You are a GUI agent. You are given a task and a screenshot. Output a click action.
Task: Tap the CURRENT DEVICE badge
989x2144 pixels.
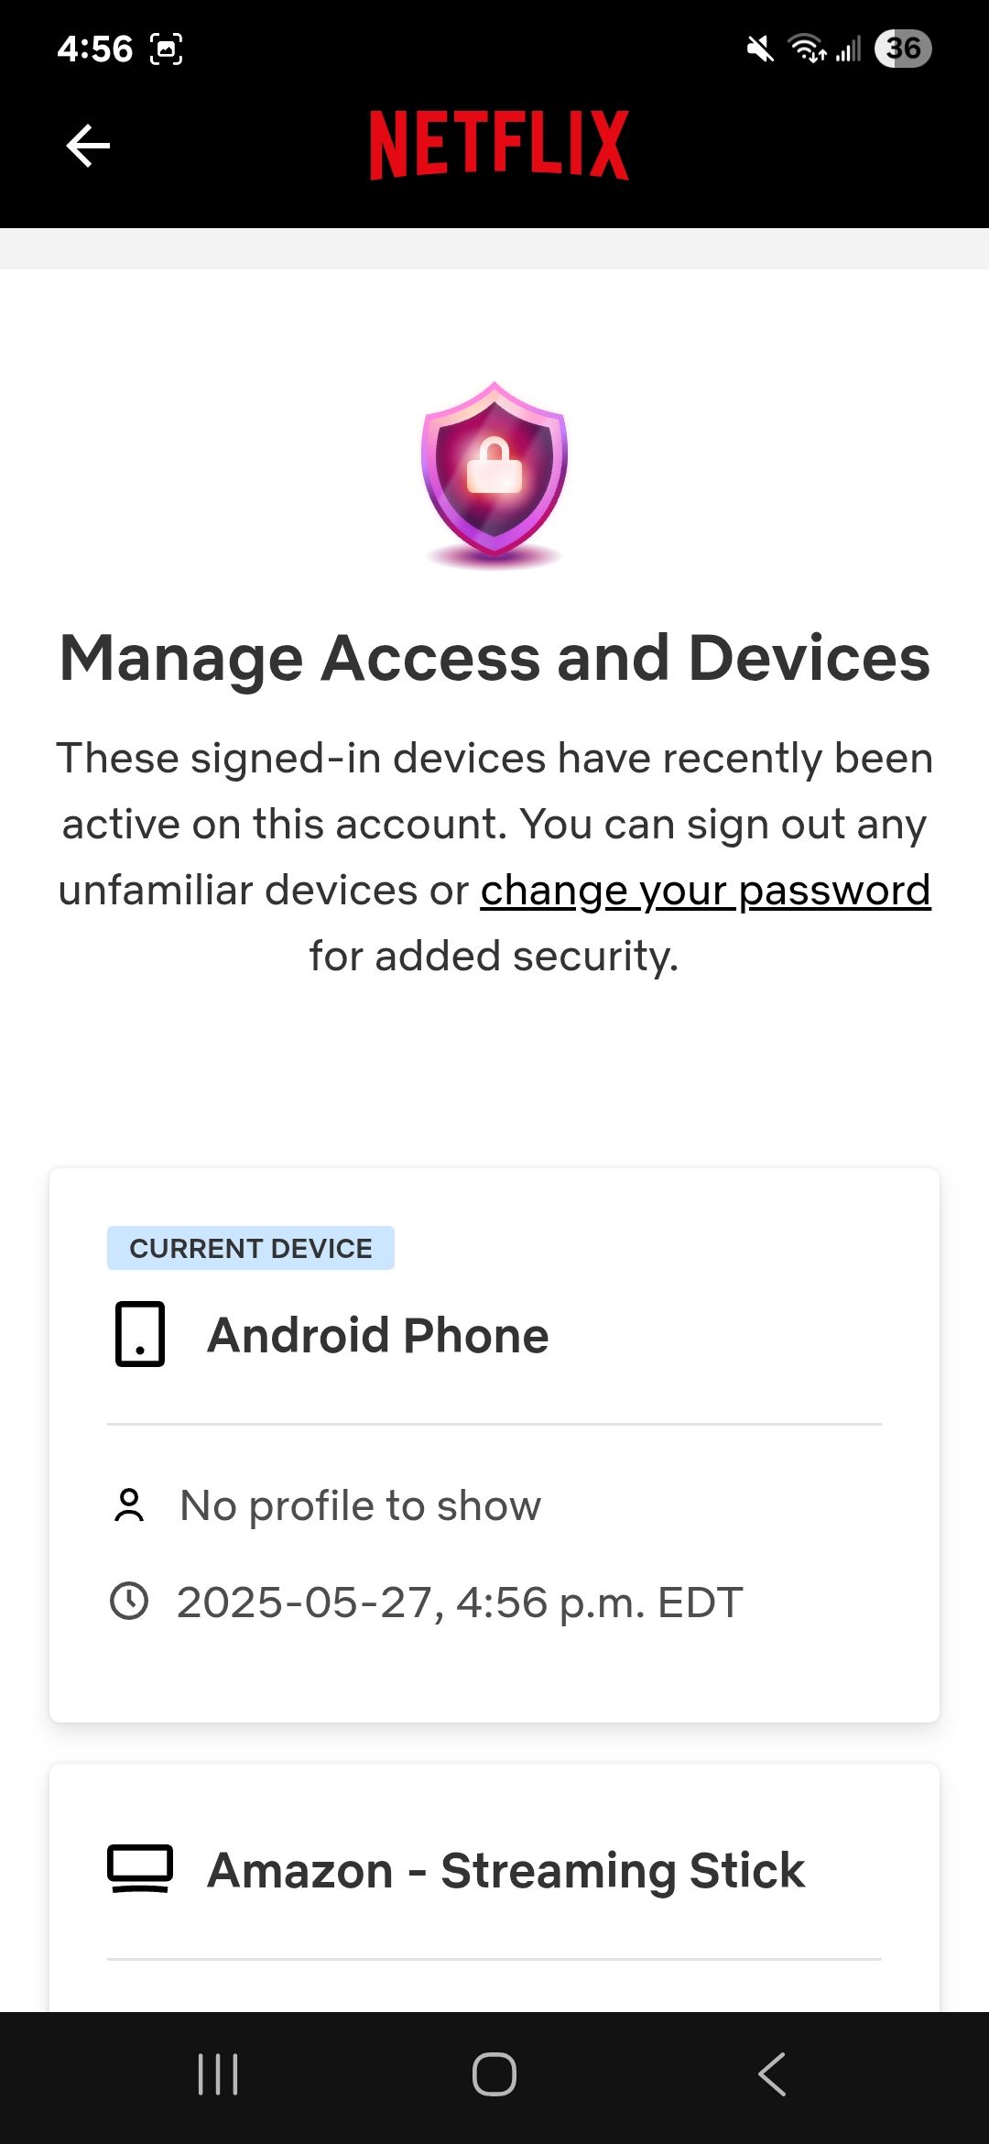click(251, 1248)
